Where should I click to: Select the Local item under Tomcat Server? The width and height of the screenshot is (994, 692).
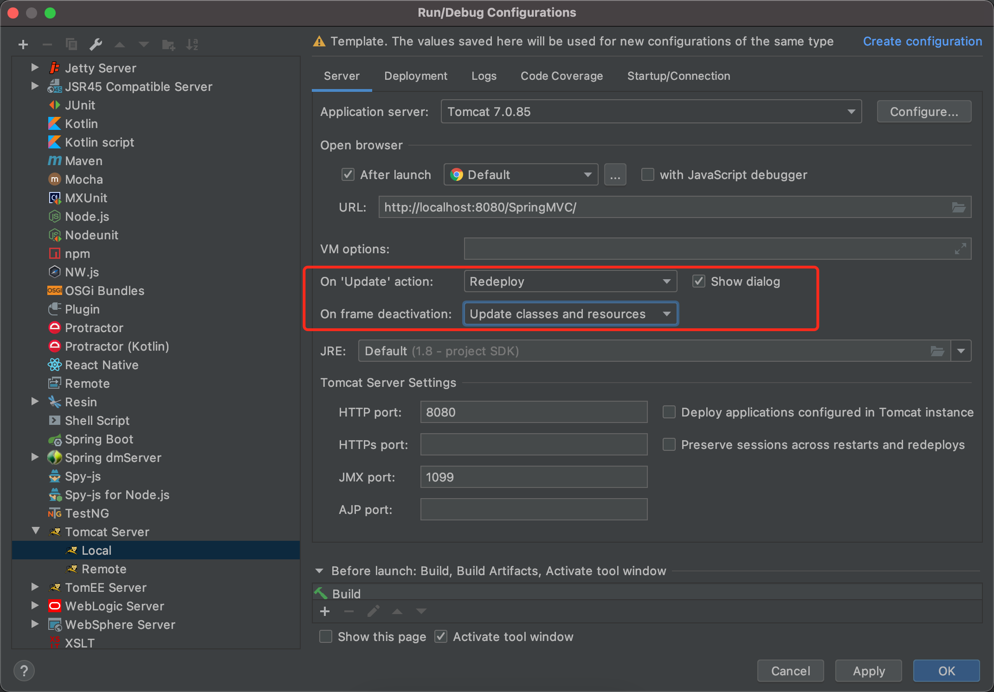tap(156, 551)
